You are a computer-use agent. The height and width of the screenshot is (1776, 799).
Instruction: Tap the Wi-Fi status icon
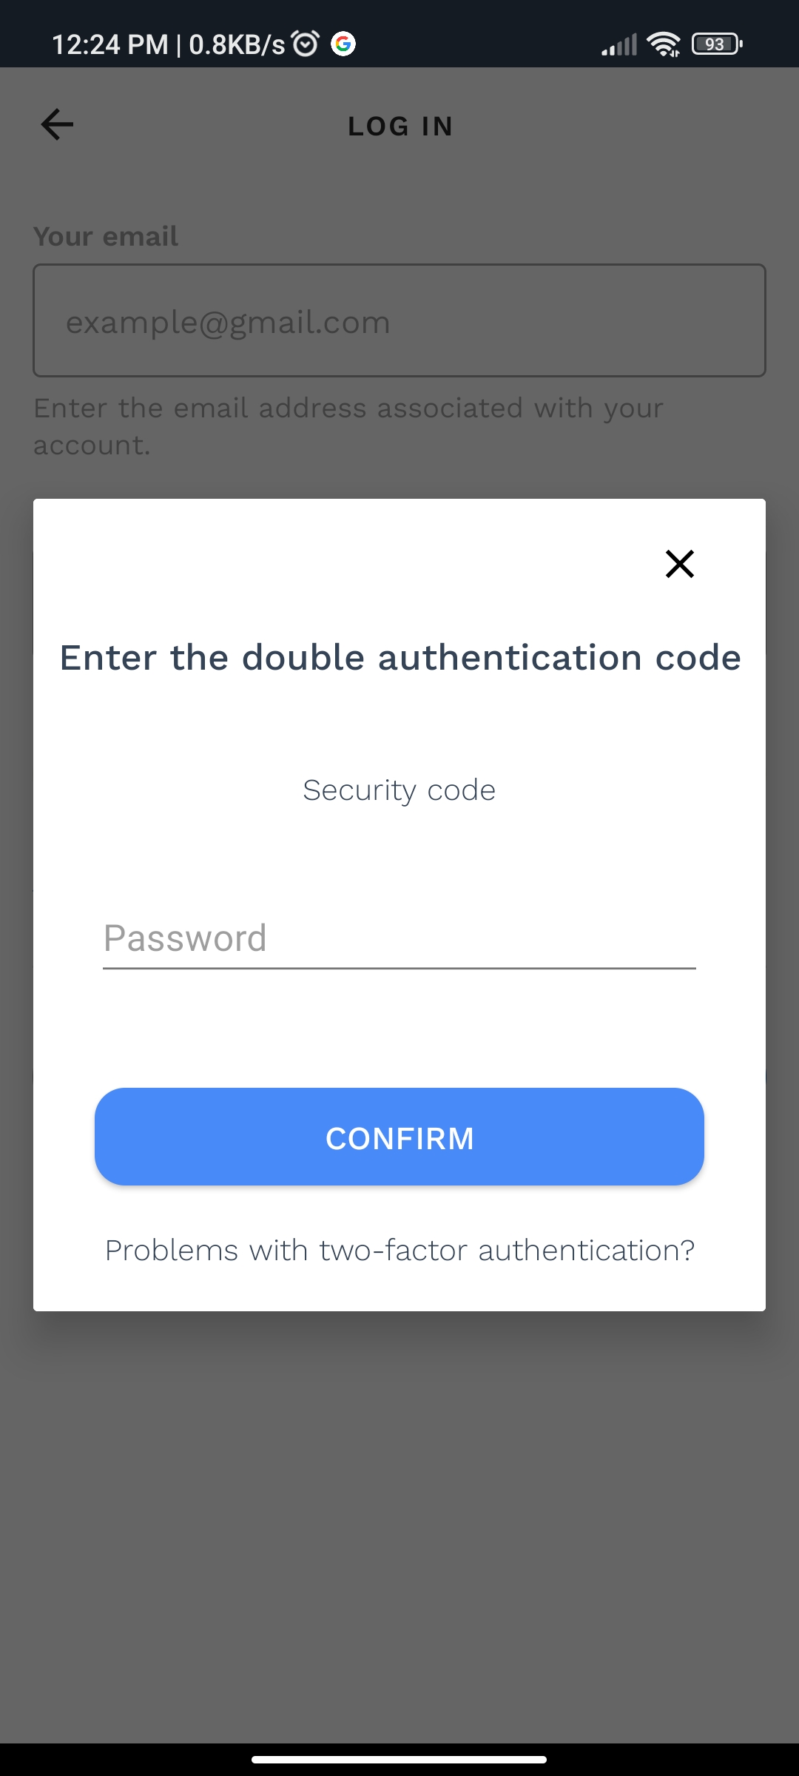[664, 44]
